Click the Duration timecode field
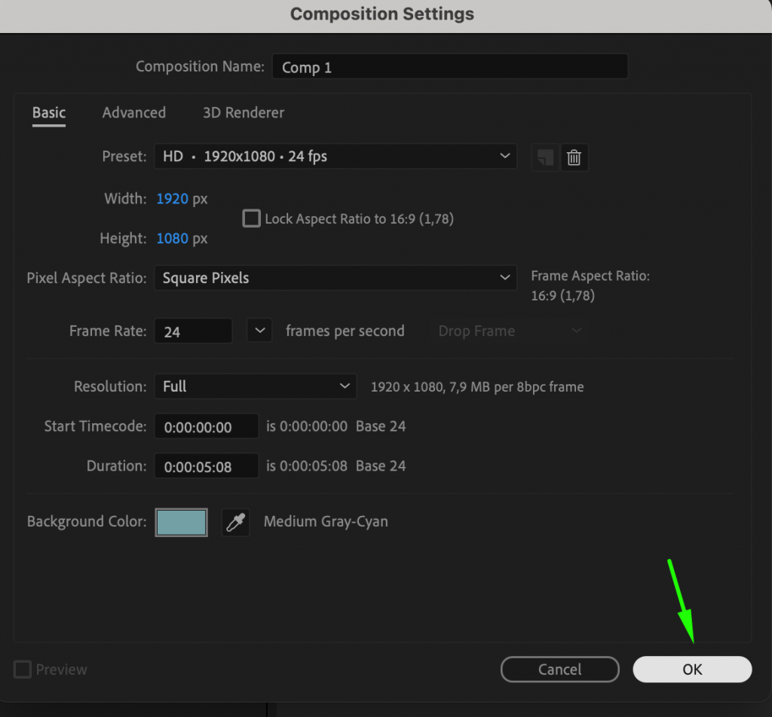The image size is (772, 717). click(x=206, y=466)
